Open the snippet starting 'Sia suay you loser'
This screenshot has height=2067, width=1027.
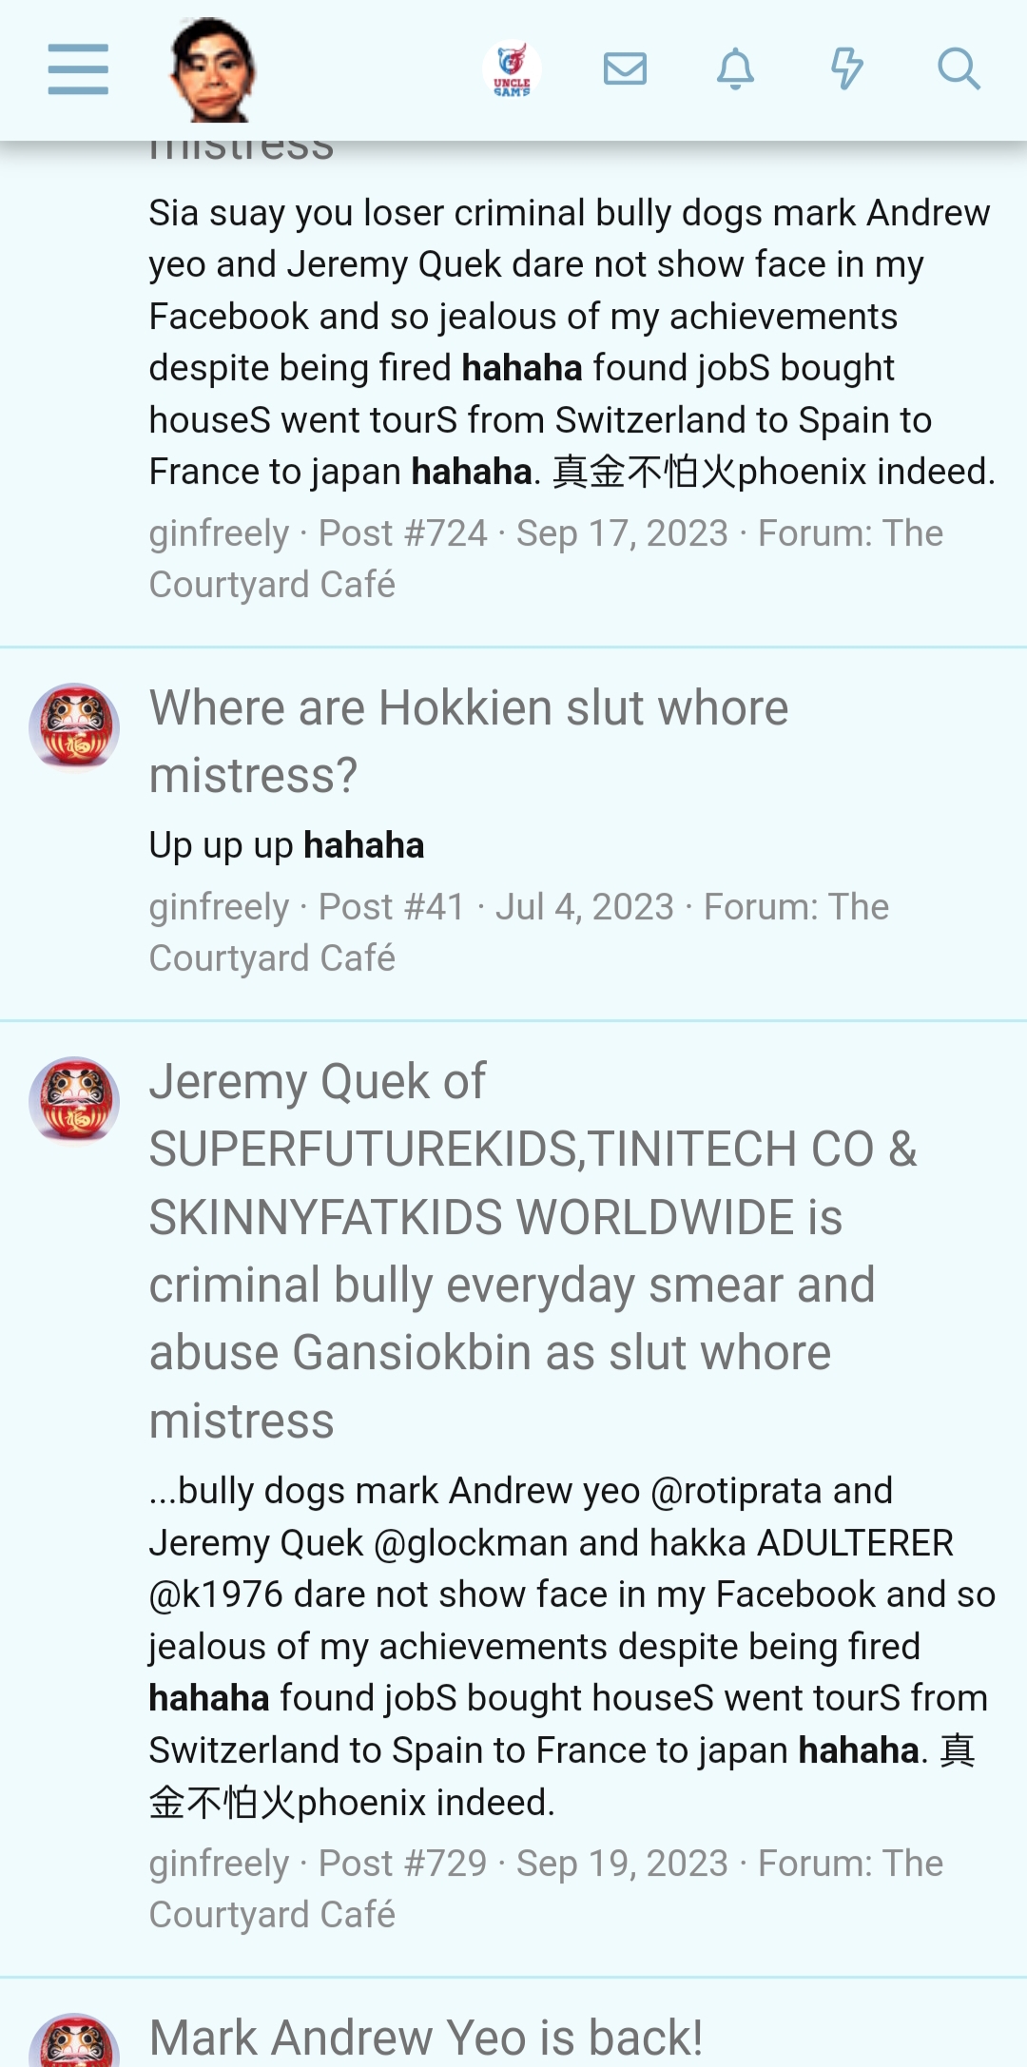coord(572,342)
